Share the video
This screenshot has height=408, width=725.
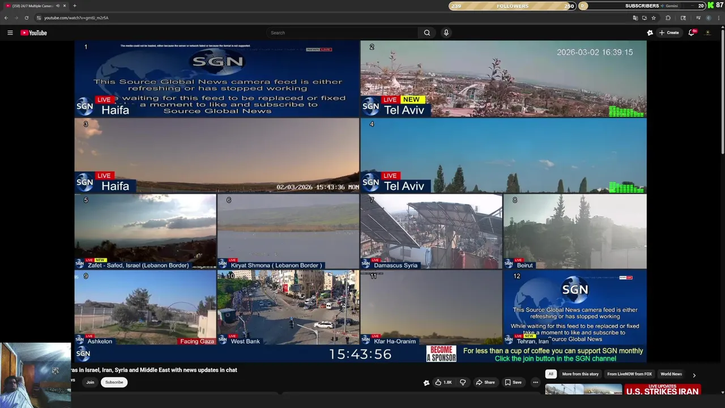[x=485, y=382]
